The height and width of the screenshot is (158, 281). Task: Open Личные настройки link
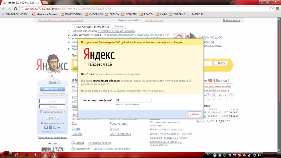pyautogui.click(x=129, y=20)
